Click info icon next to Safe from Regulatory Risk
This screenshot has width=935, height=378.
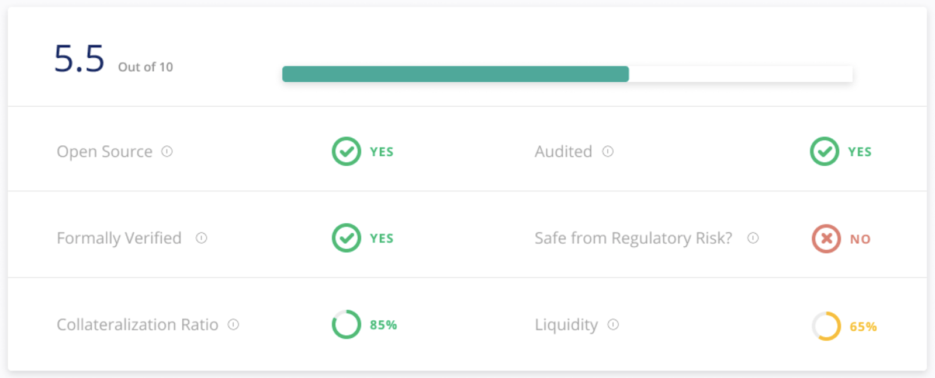753,238
